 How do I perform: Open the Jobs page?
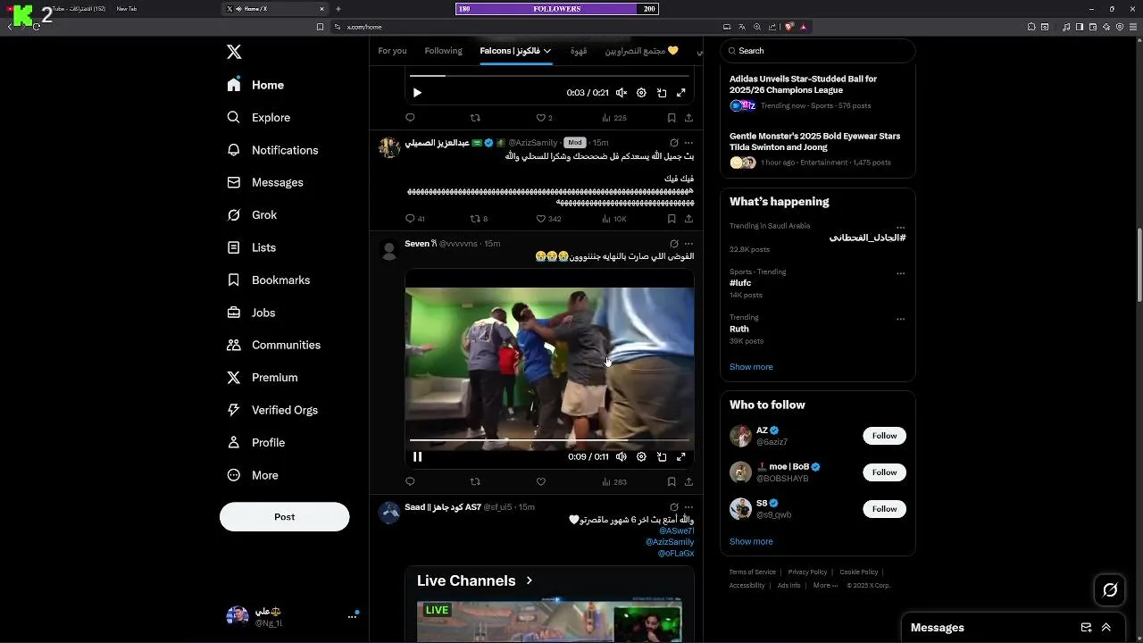click(251, 313)
